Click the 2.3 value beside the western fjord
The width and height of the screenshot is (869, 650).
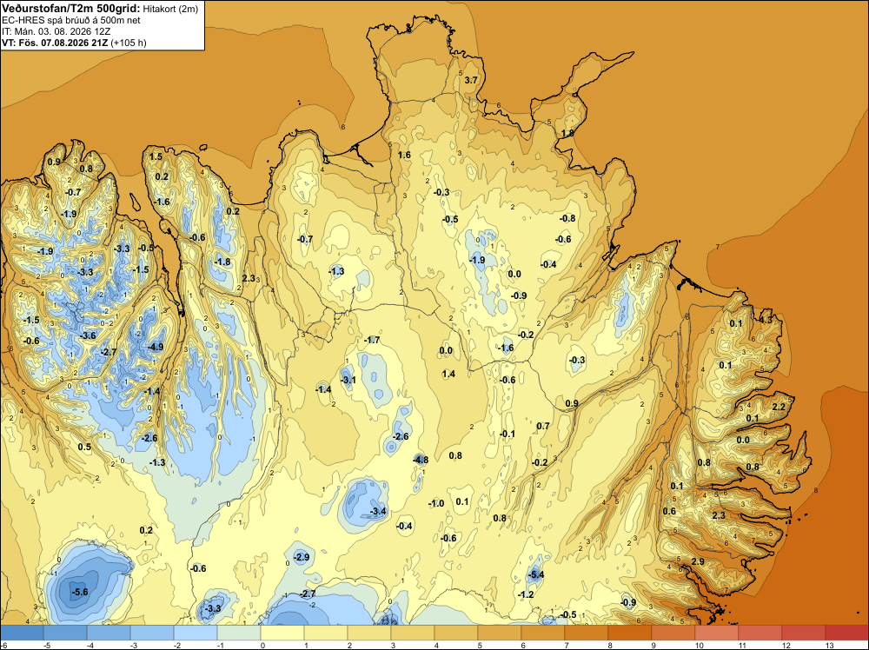pos(249,278)
